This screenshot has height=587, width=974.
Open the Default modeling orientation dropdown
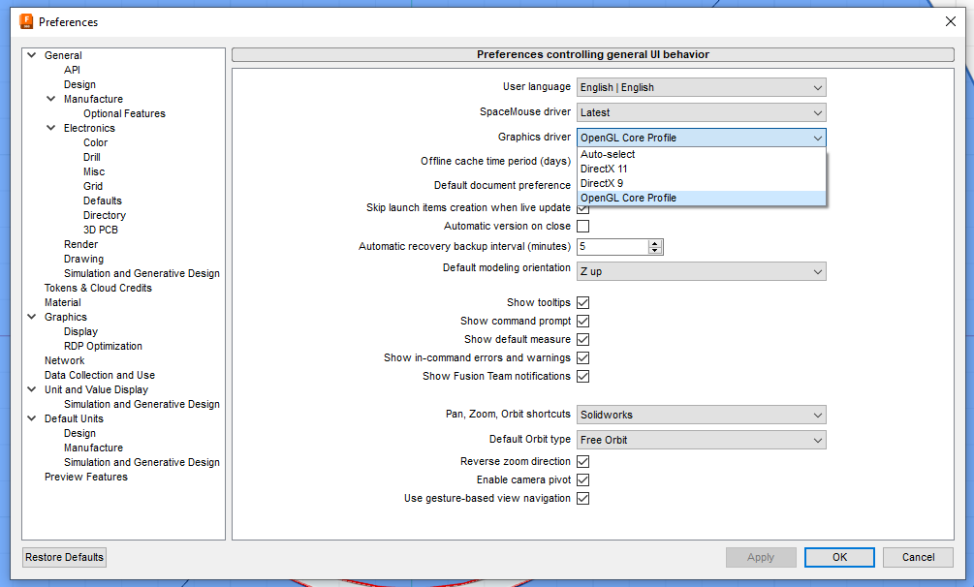[701, 271]
